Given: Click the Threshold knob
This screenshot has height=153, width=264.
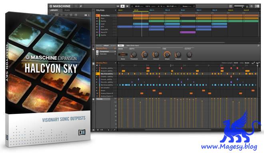Looking at the screenshot, I should tap(134, 54).
